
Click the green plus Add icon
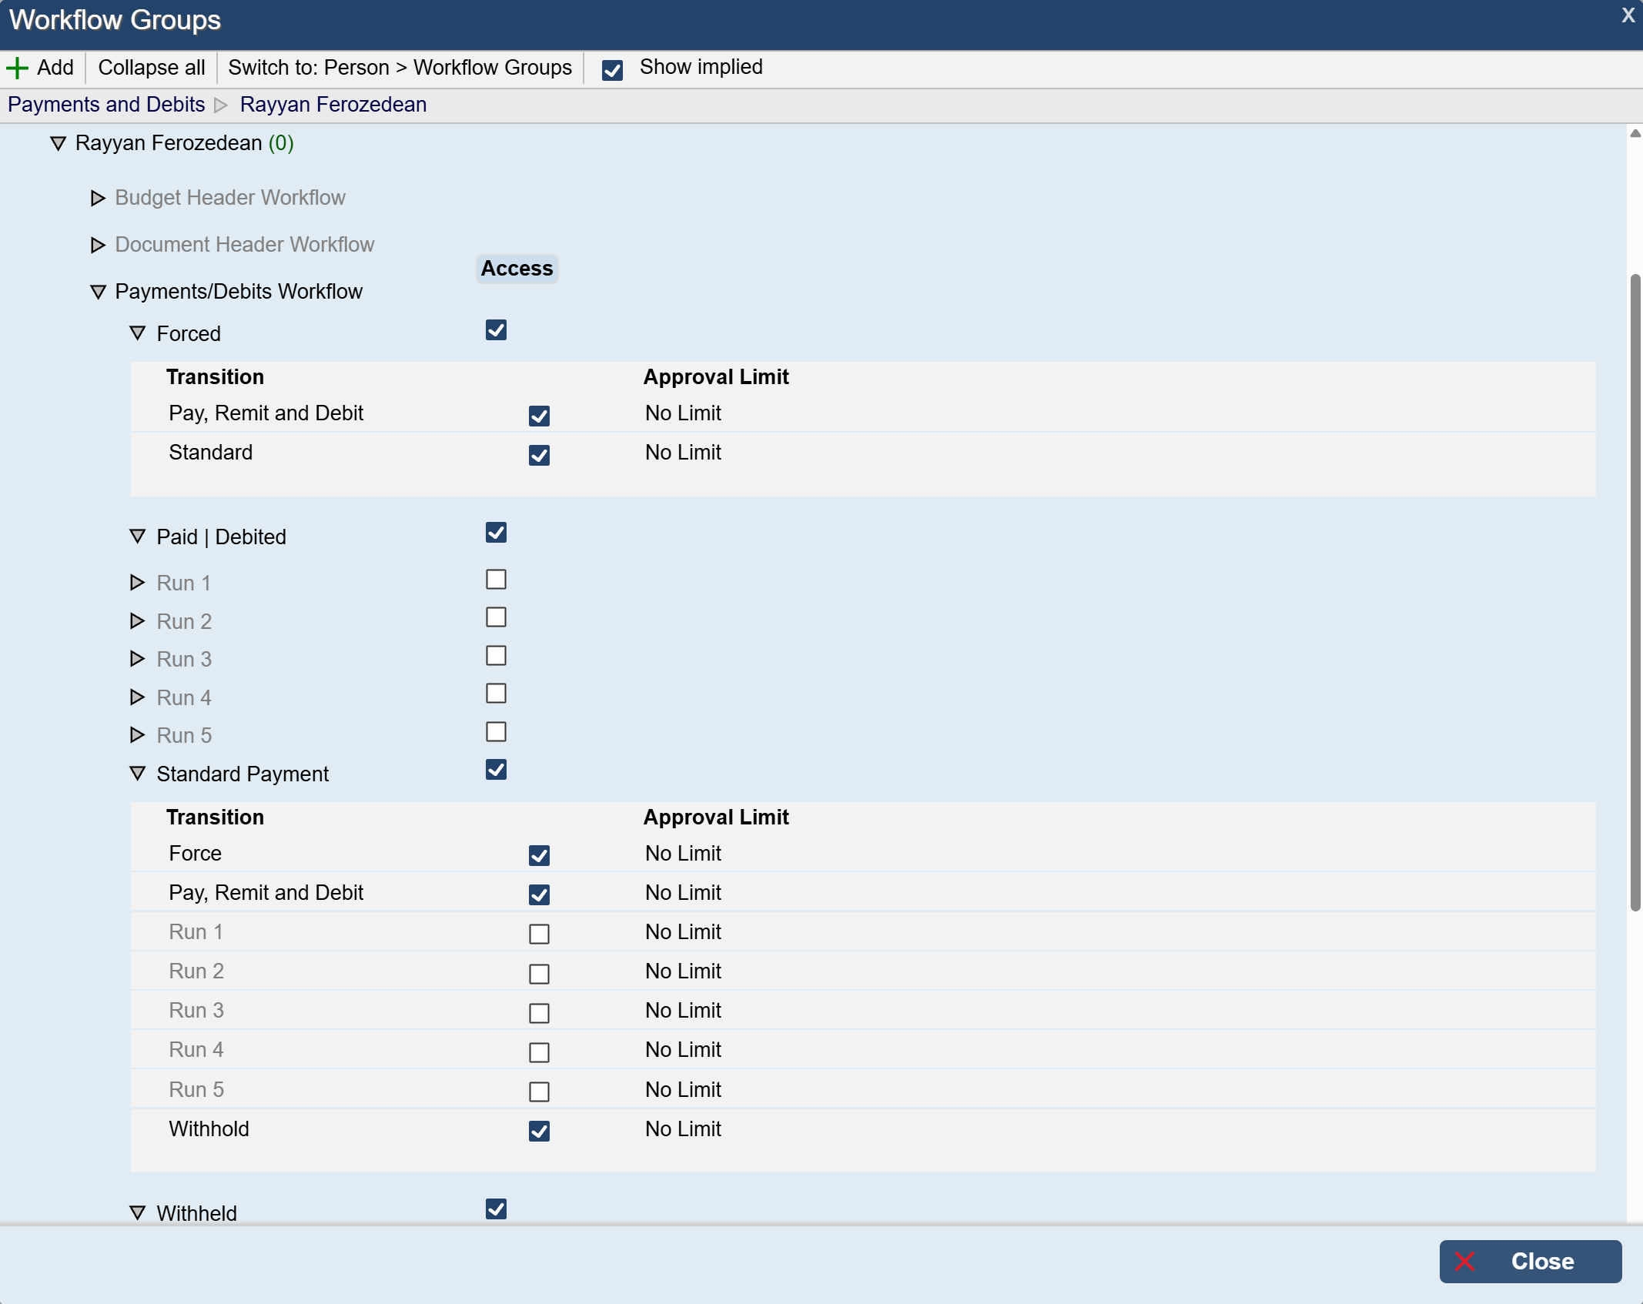tap(17, 68)
